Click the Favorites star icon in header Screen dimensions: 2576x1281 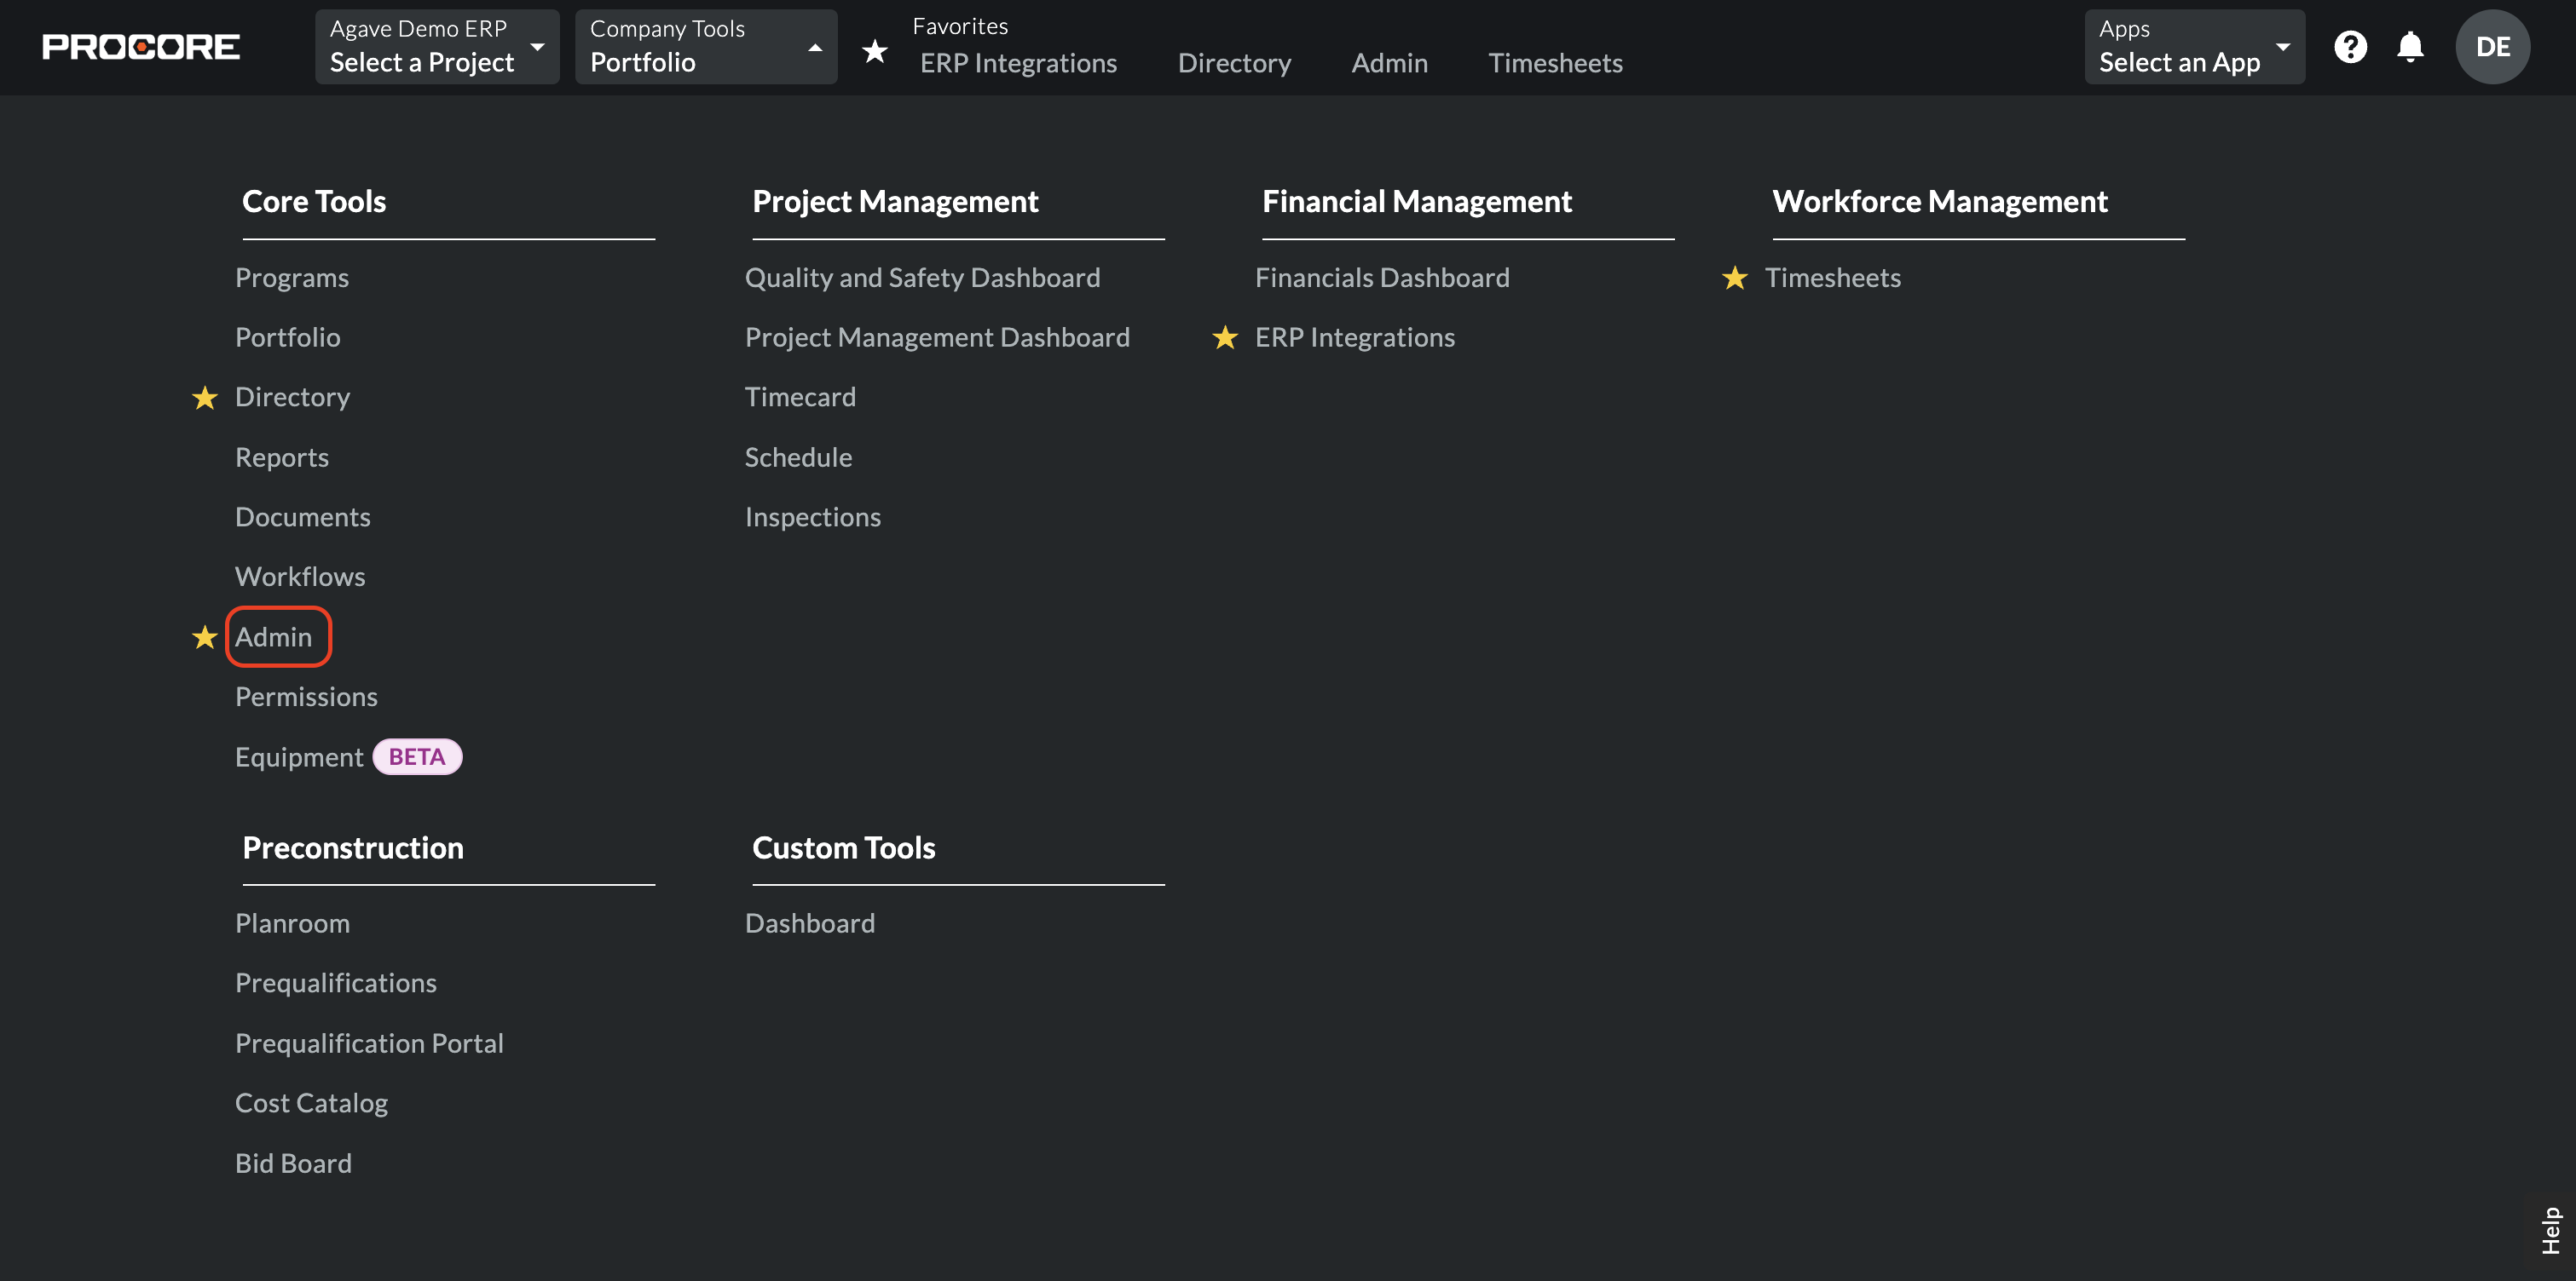coord(875,50)
